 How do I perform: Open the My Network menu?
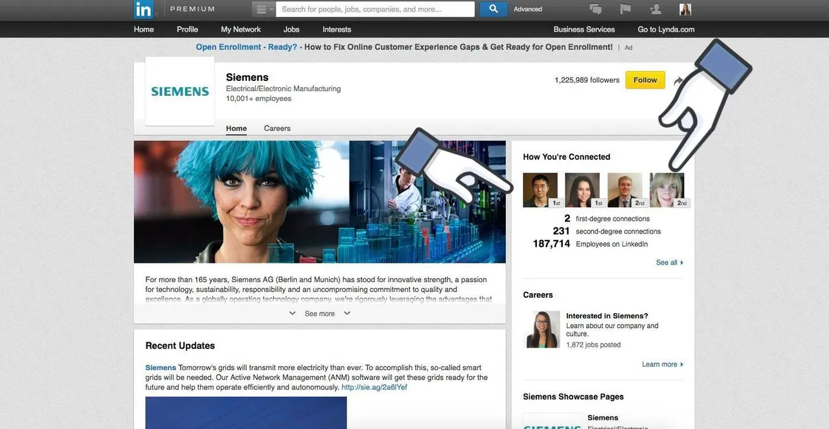241,29
